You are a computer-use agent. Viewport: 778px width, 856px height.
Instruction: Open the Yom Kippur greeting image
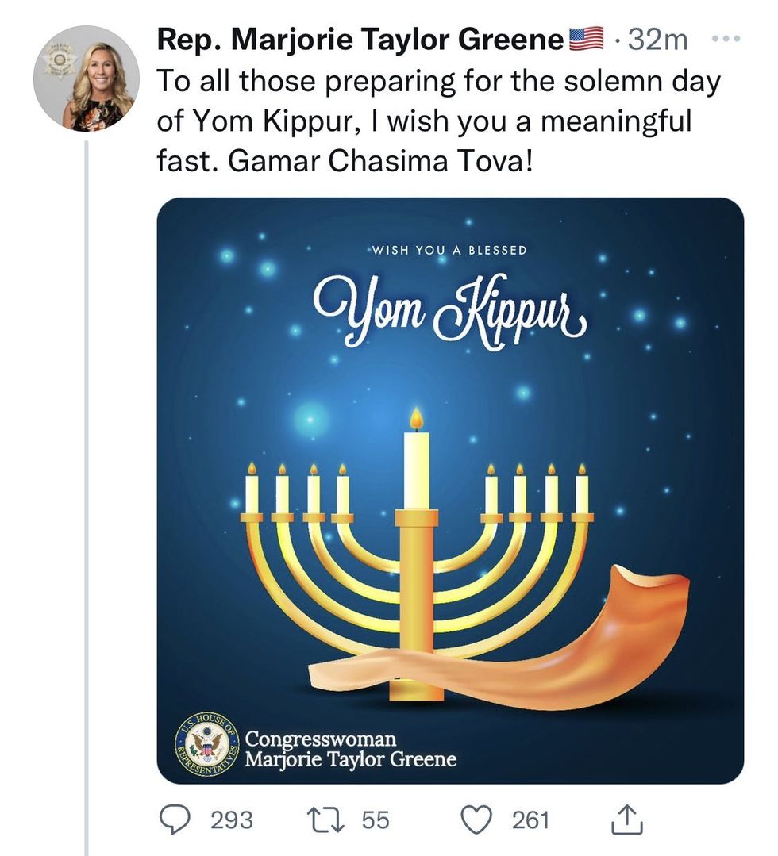point(450,490)
